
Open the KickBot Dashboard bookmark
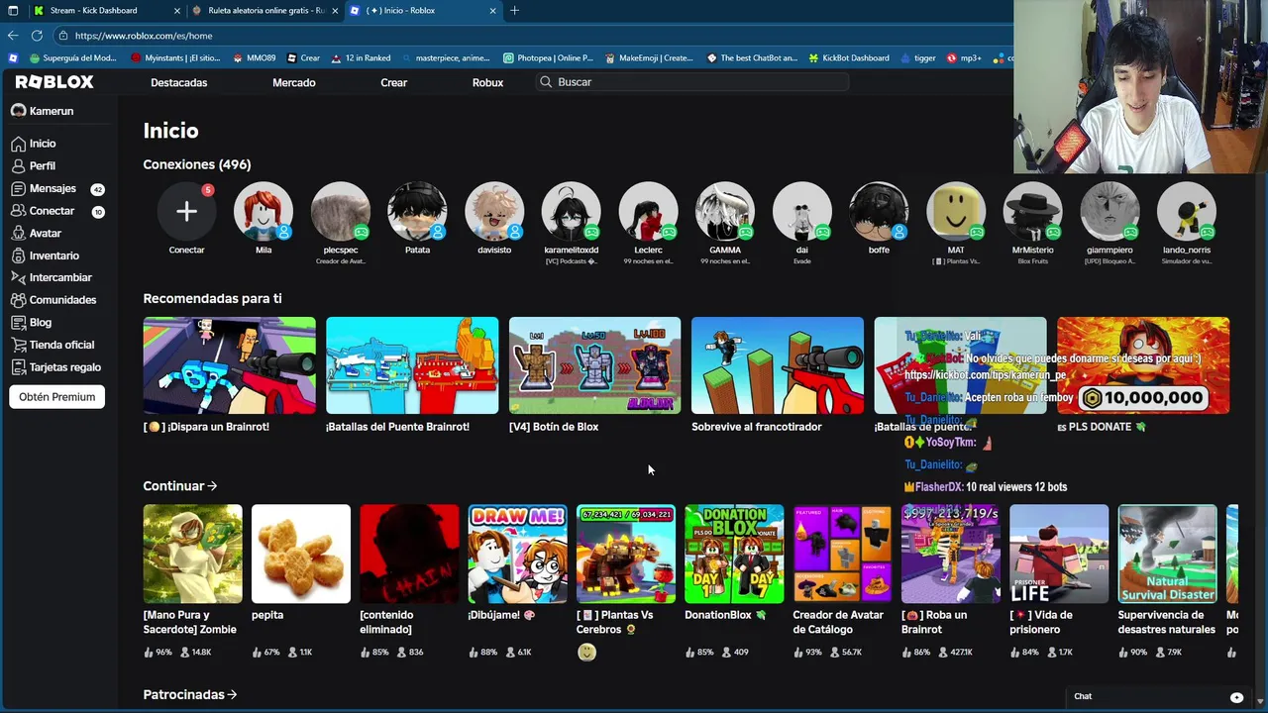tap(848, 58)
